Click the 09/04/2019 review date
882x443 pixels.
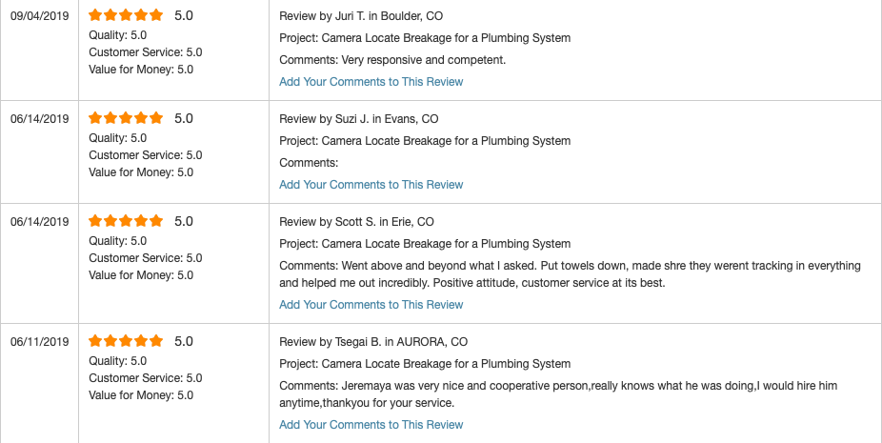(40, 16)
